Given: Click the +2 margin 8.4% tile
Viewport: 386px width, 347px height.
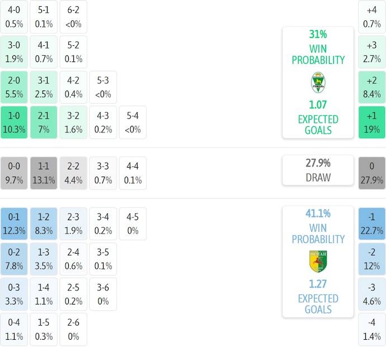Looking at the screenshot, I should point(371,88).
